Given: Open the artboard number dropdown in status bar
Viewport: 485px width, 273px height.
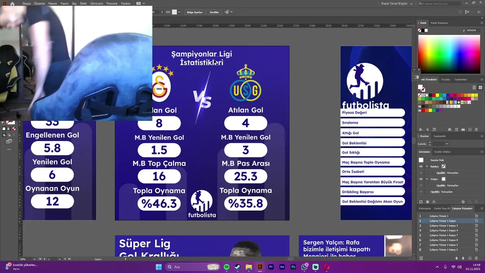Looking at the screenshot, I should [59, 259].
